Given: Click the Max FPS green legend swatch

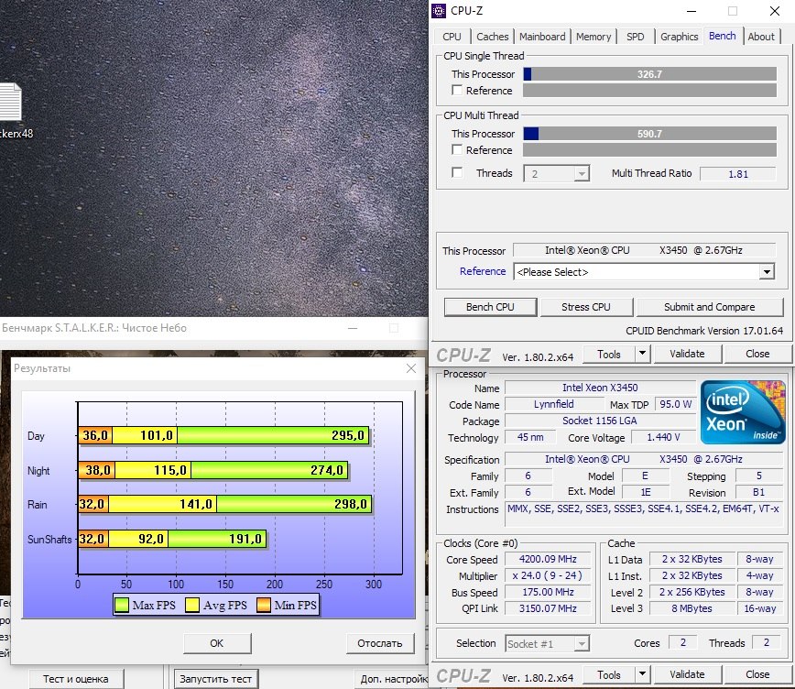Looking at the screenshot, I should coord(122,606).
